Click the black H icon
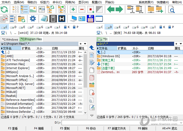Viewport: 183px width, 131px height. click(x=62, y=19)
